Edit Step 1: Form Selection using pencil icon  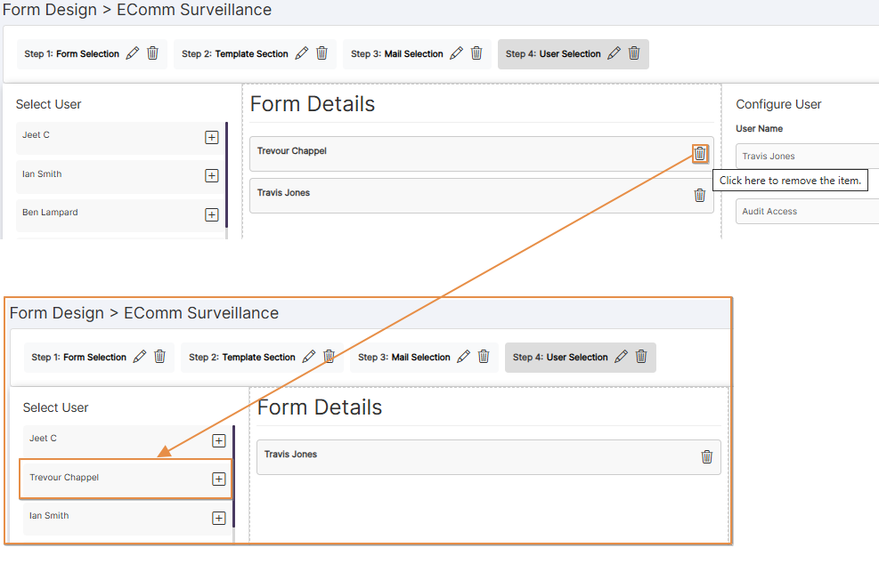click(x=132, y=52)
